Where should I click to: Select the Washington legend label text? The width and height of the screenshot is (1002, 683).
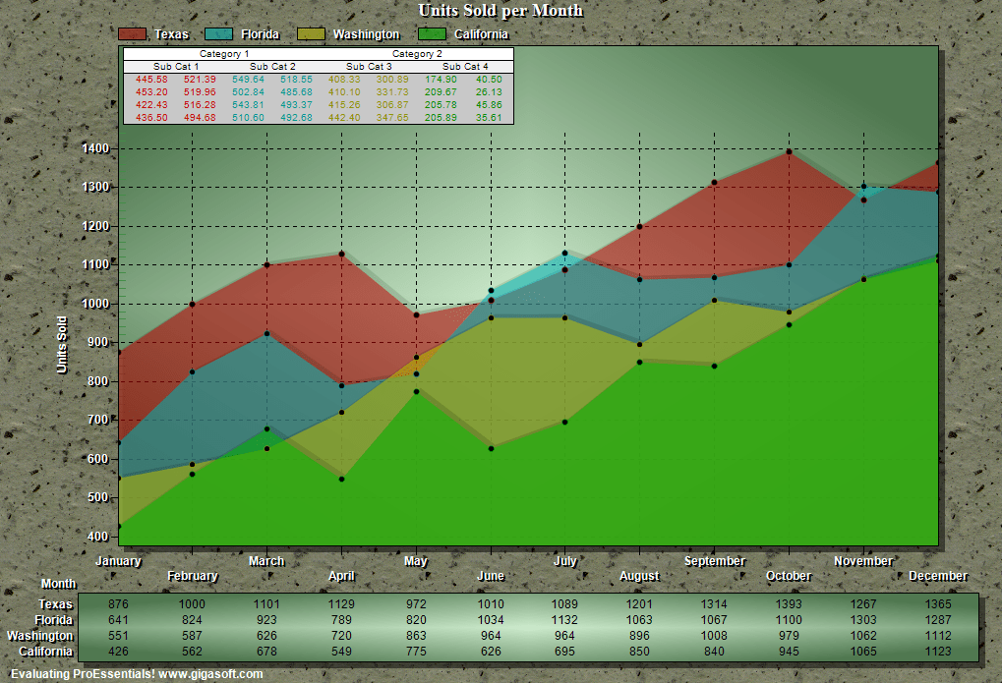[366, 34]
